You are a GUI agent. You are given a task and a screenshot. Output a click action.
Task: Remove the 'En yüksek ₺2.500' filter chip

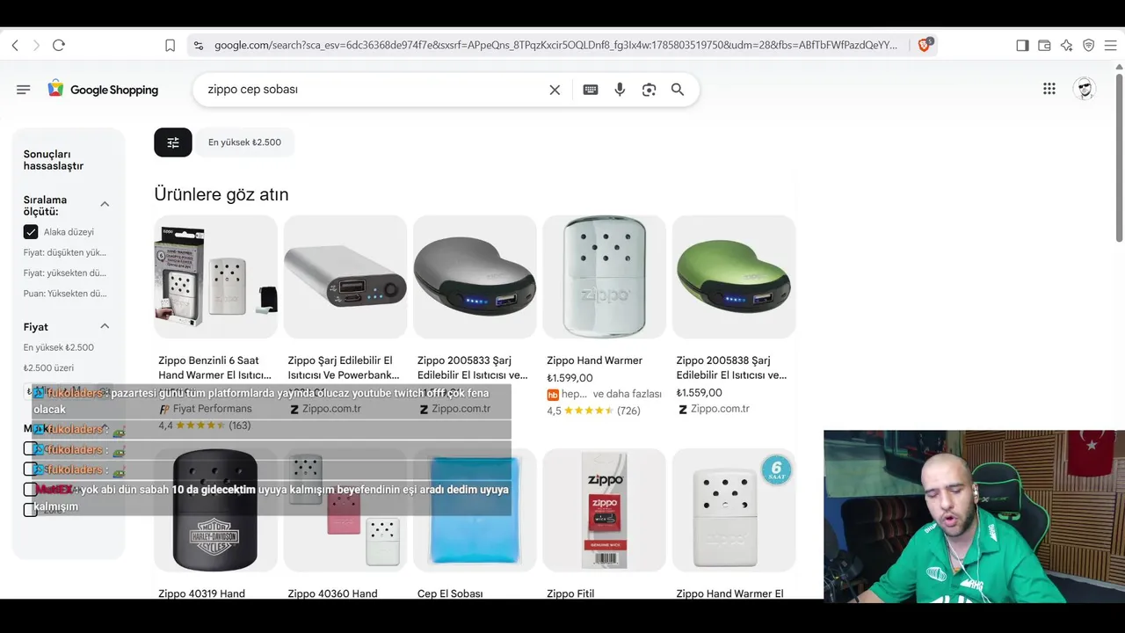(244, 142)
